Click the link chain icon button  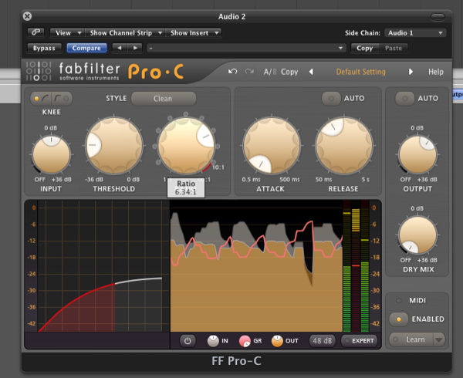(x=36, y=33)
